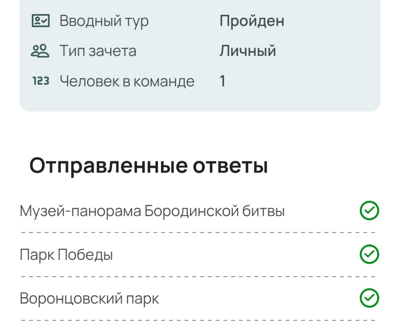Click dashed divider below Парк Победы row
Image resolution: width=399 pixels, height=328 pixels.
pyautogui.click(x=198, y=276)
